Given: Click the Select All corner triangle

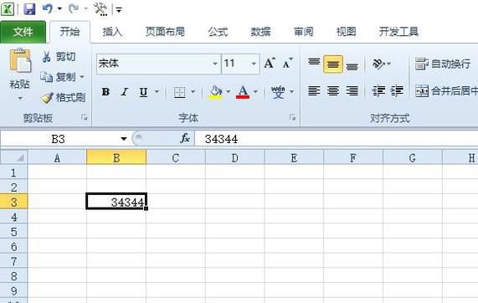Looking at the screenshot, I should point(14,157).
